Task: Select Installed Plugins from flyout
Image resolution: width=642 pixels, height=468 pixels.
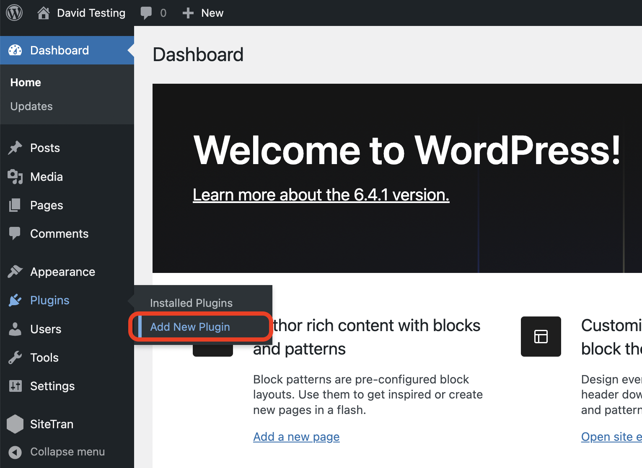Action: pyautogui.click(x=191, y=303)
